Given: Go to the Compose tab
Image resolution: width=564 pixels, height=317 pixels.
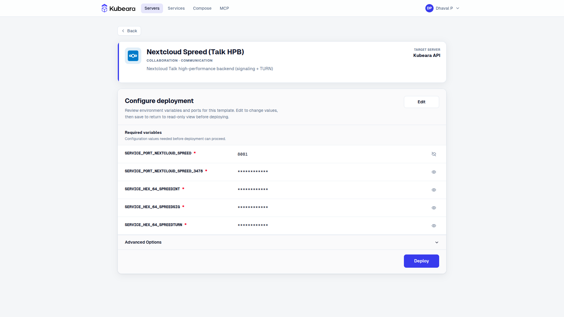Looking at the screenshot, I should pyautogui.click(x=202, y=8).
